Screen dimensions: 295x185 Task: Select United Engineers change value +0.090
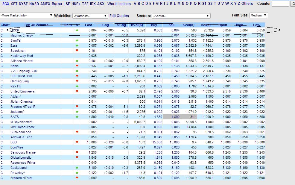pyautogui.click(x=109, y=91)
